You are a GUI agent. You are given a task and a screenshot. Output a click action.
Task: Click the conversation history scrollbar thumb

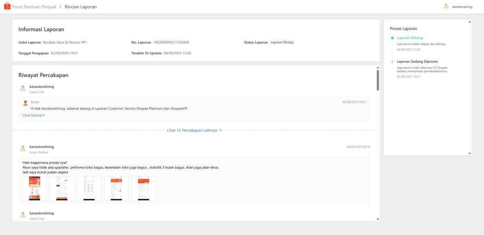378,80
